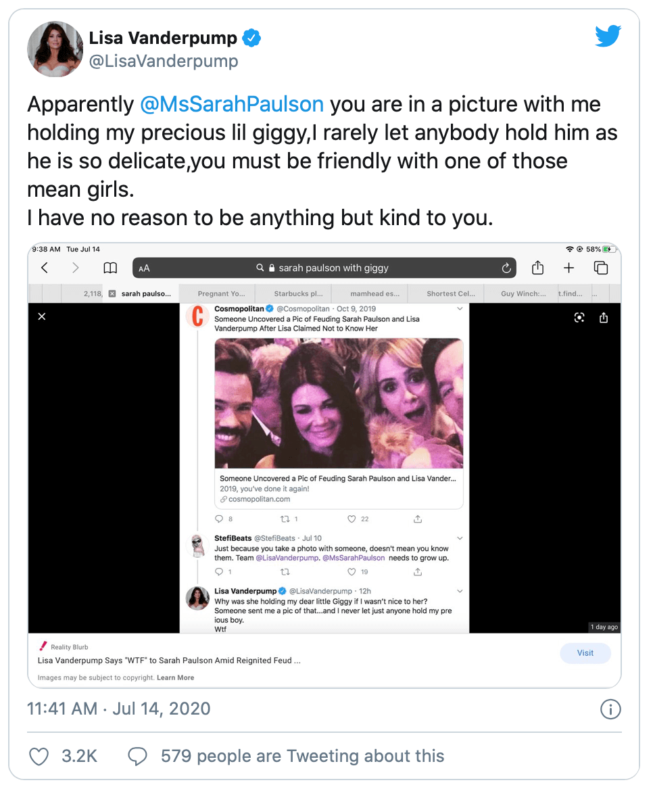Open the Cosmopolitan article photo thumbnail
Image resolution: width=653 pixels, height=791 pixels.
(339, 403)
